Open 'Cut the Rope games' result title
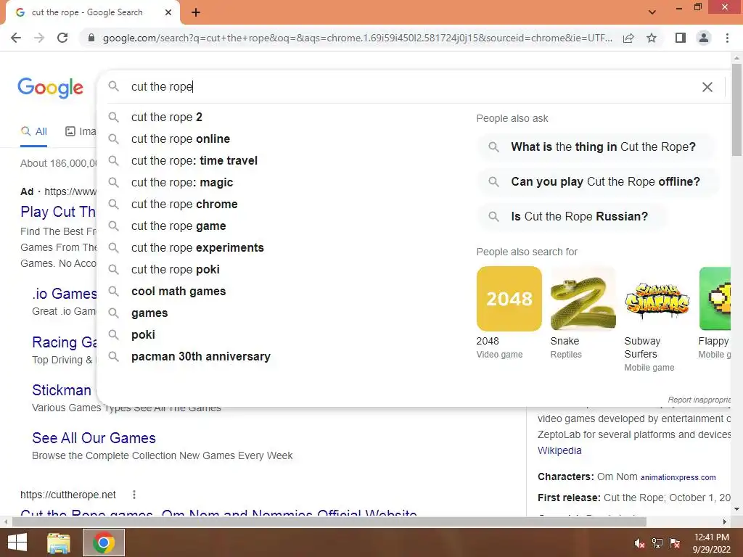 click(x=218, y=513)
